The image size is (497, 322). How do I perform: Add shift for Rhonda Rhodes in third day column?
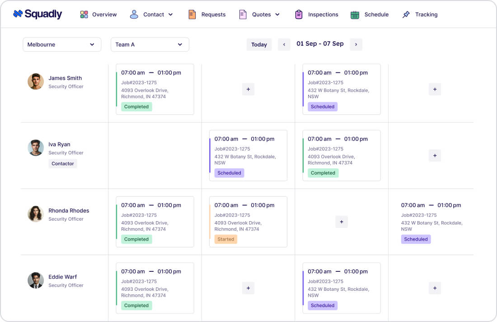click(342, 222)
